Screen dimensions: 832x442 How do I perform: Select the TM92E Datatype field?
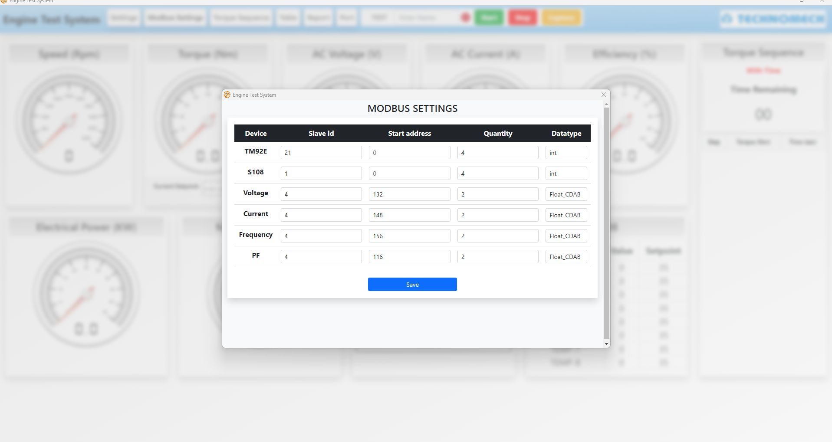coord(566,152)
